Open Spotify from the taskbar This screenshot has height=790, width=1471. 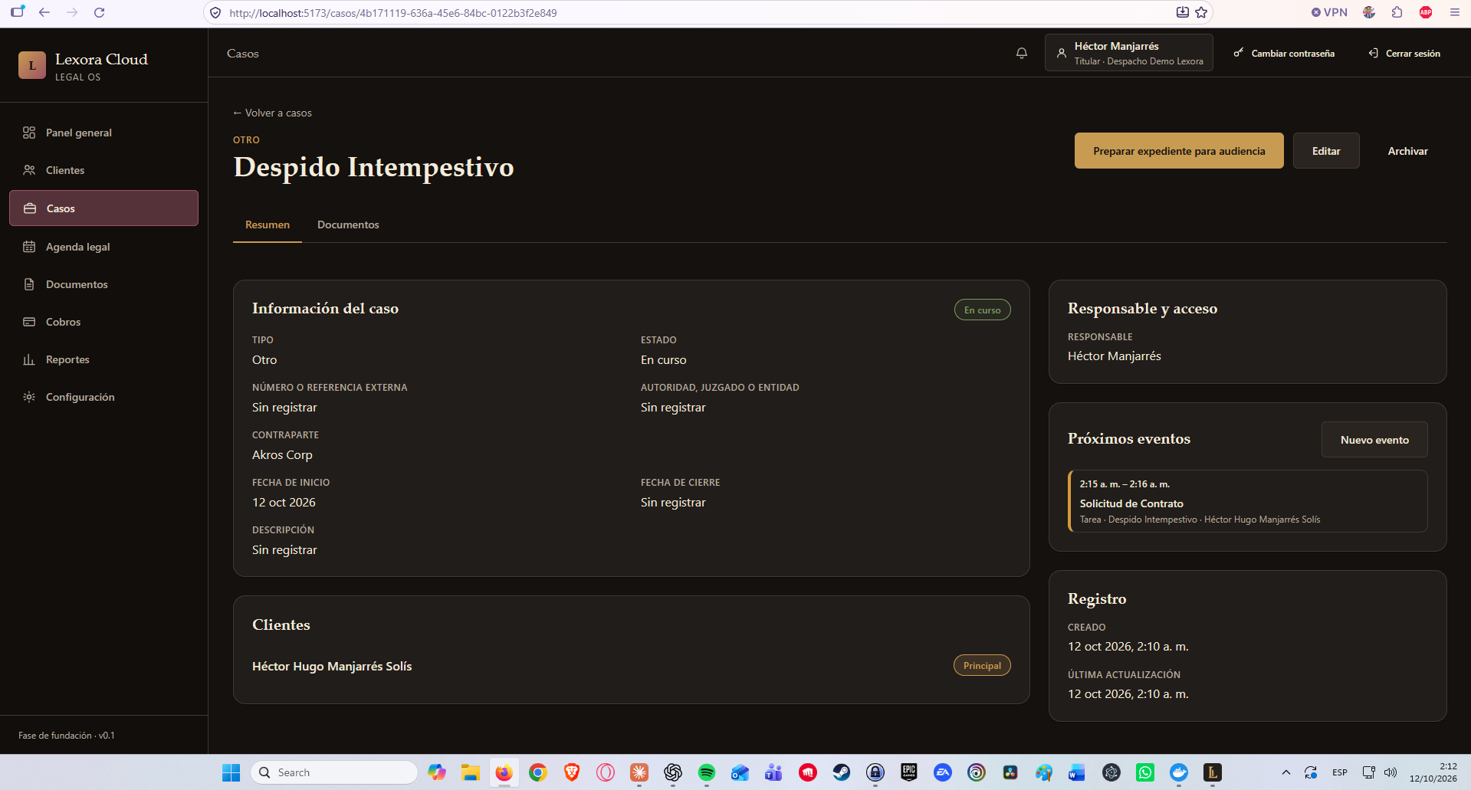coord(706,772)
